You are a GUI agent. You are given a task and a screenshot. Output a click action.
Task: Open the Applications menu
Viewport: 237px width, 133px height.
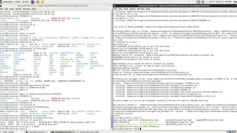pyautogui.click(x=8, y=2)
